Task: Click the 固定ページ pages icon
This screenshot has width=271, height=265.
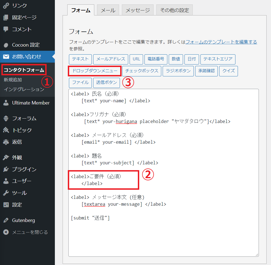Action: 6,17
